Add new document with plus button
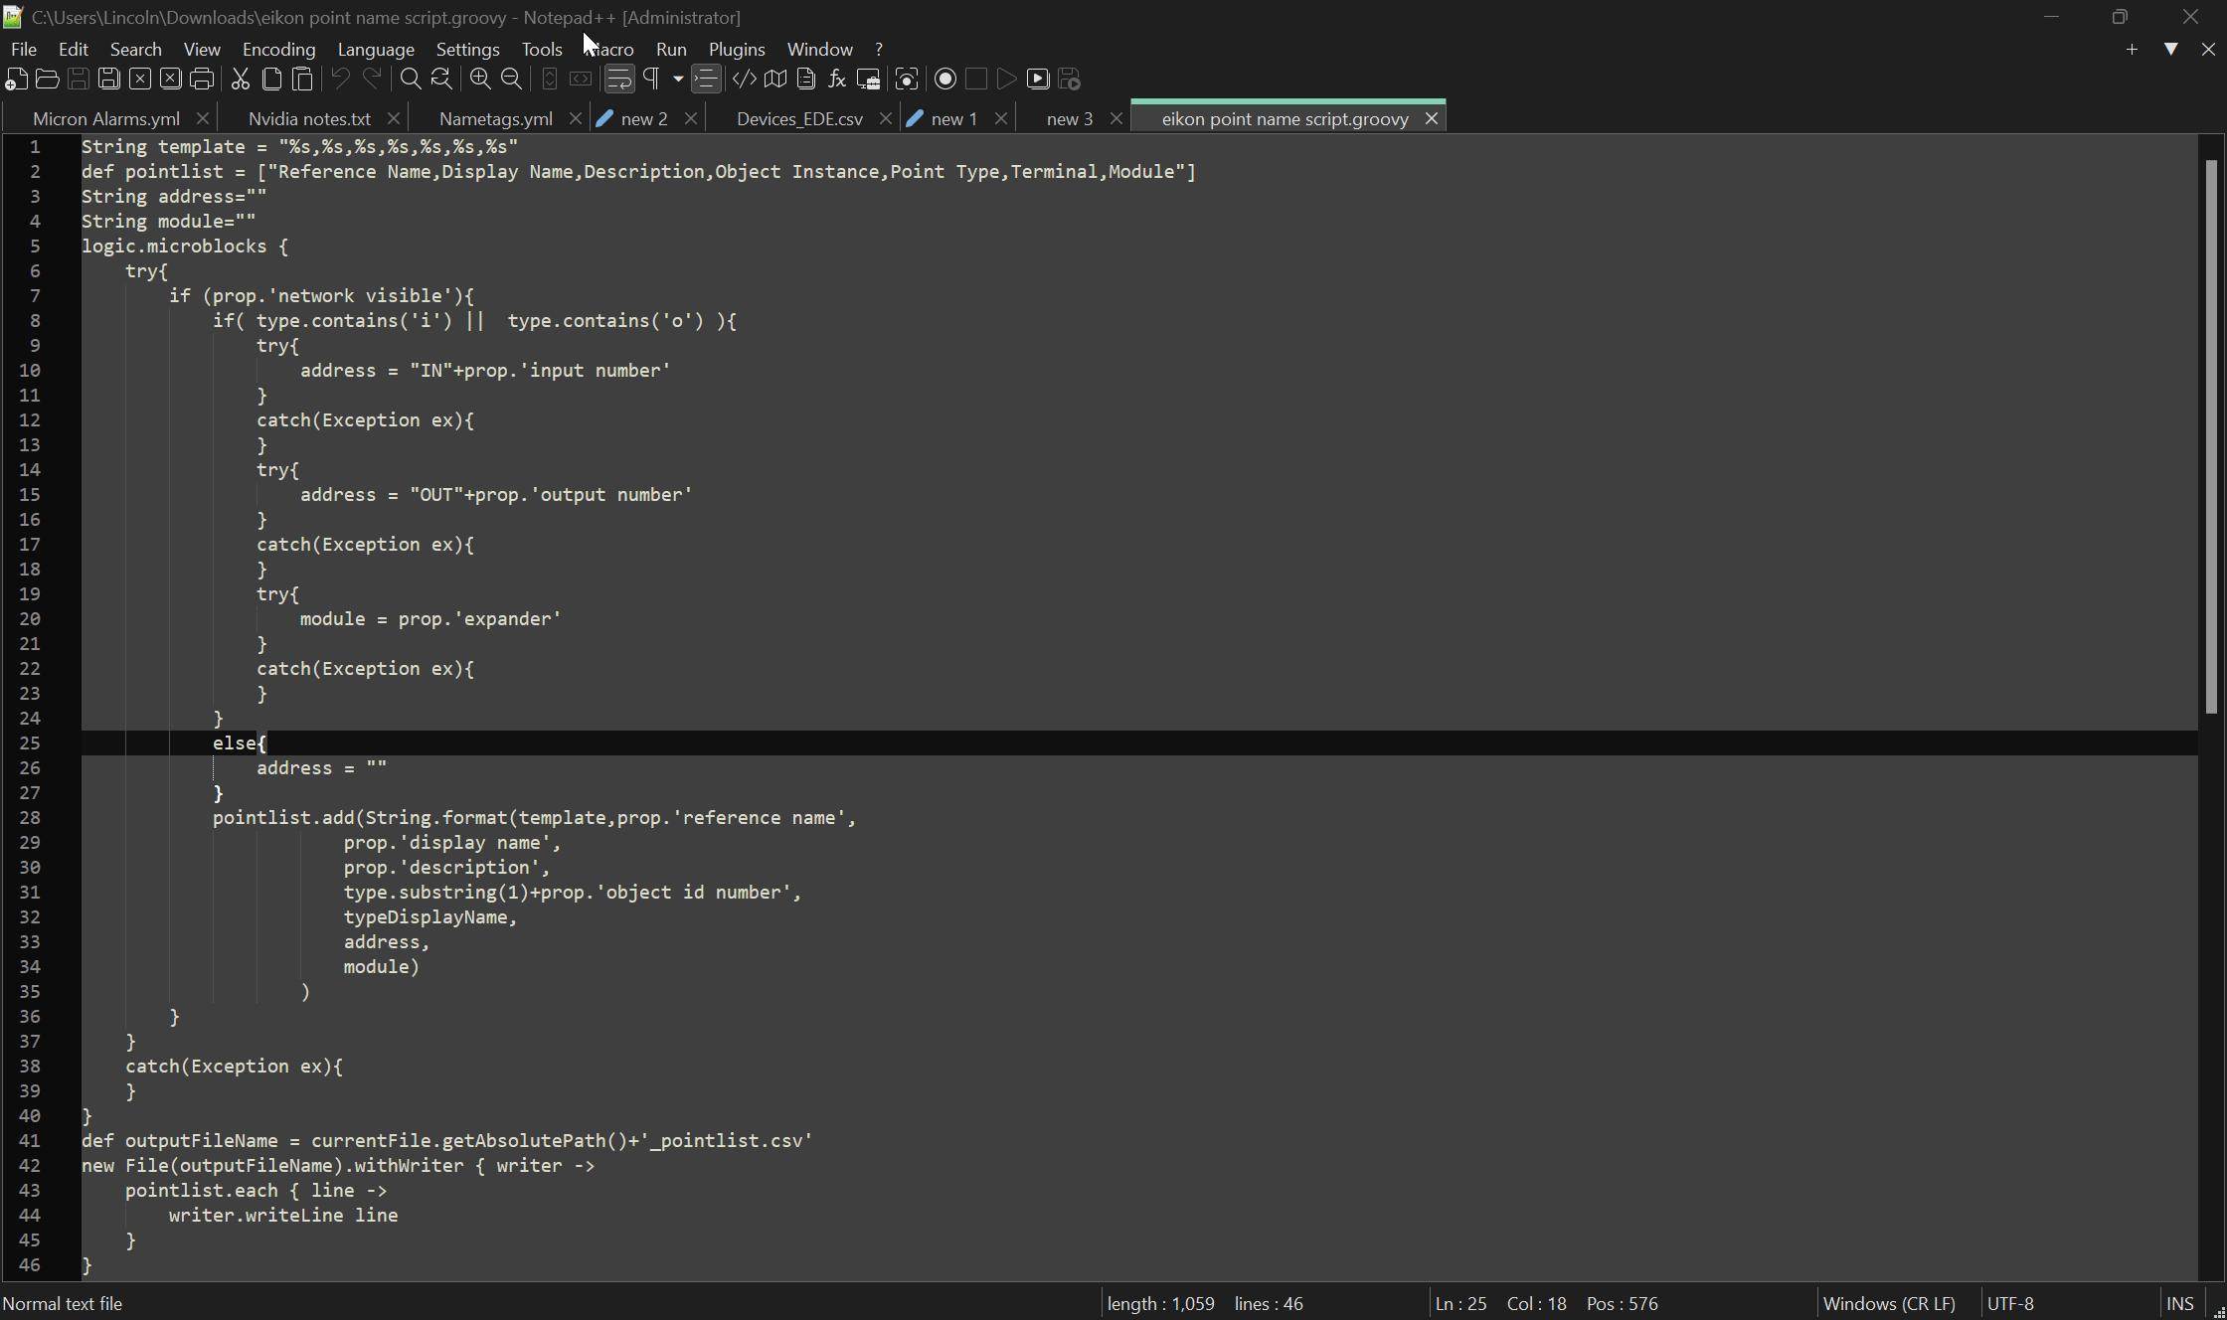This screenshot has width=2227, height=1320. 2132,49
